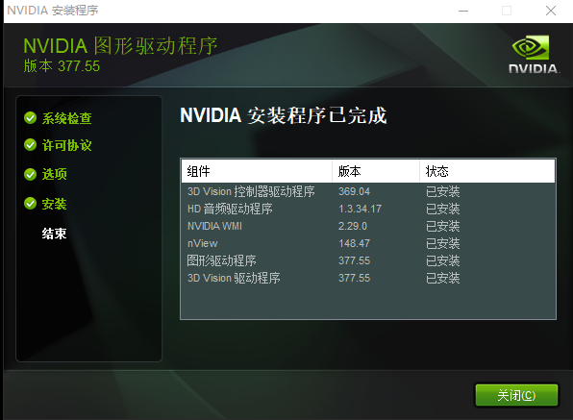This screenshot has height=420, width=573.
Task: Click the NVIDIA 安装程序已完成 heading
Action: [x=284, y=115]
